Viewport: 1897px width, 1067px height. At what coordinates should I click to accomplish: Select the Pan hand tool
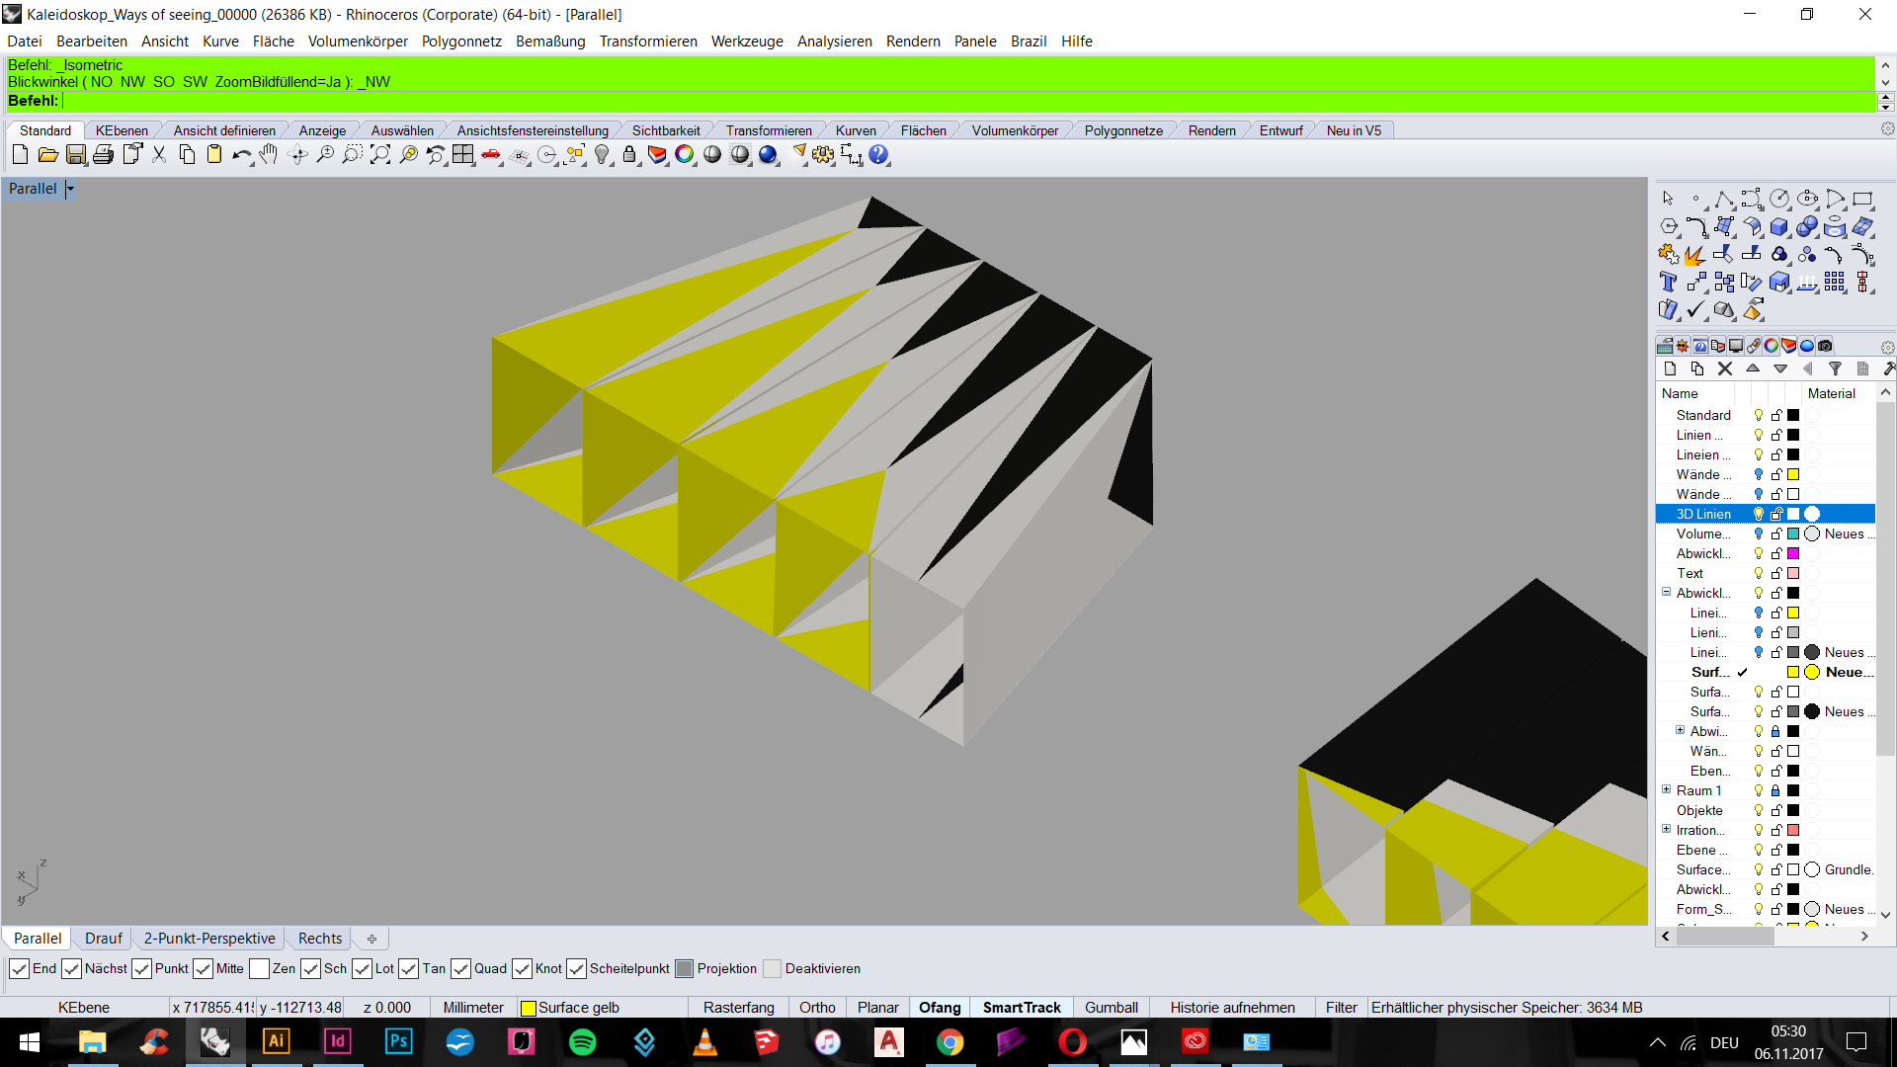269,155
